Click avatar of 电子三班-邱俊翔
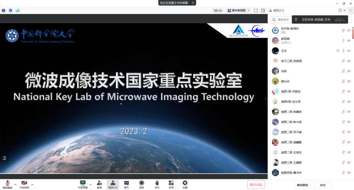 tap(275, 61)
